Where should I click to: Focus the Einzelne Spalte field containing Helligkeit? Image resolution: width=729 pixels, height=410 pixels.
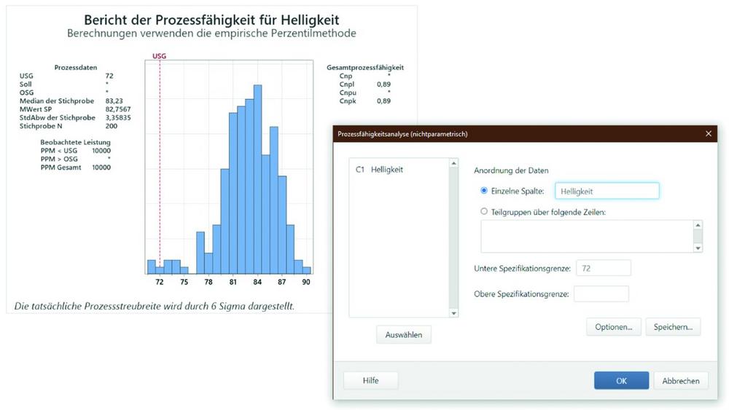pos(607,191)
